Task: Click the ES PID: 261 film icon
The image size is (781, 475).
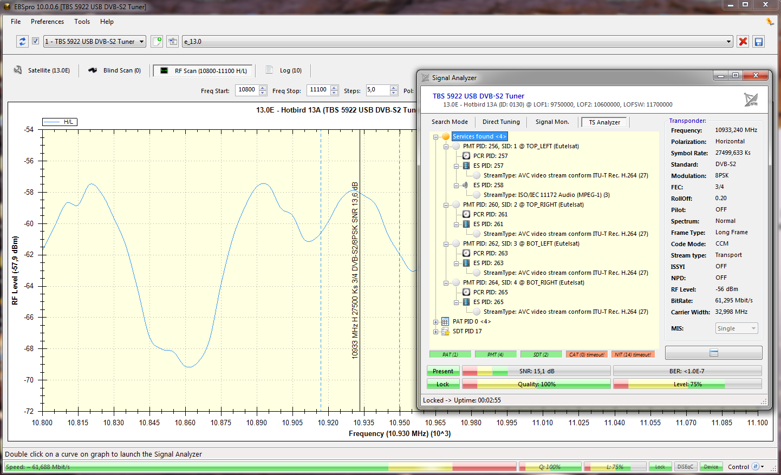Action: click(x=466, y=224)
